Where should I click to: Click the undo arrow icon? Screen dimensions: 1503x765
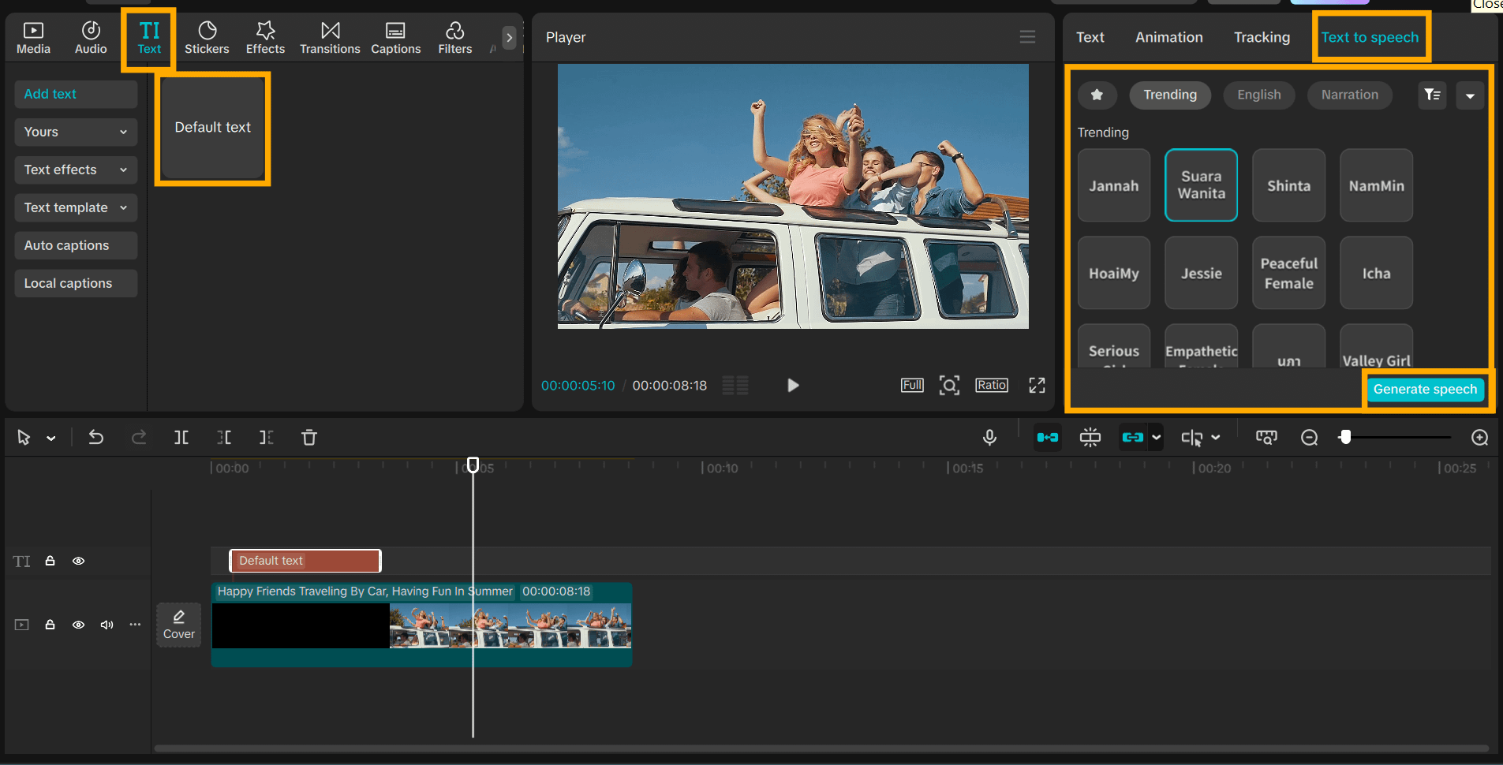tap(95, 438)
